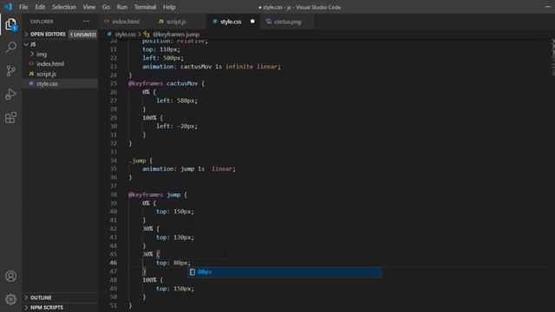This screenshot has width=555, height=312.
Task: Open the Search view icon
Action: point(10,47)
